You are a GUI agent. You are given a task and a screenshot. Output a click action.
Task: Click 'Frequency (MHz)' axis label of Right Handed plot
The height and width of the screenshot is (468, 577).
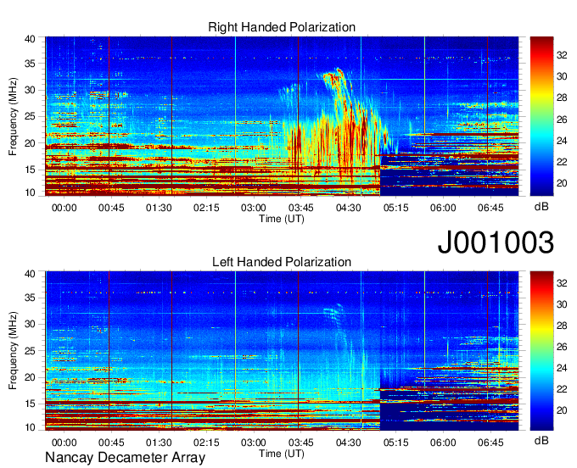pos(13,116)
